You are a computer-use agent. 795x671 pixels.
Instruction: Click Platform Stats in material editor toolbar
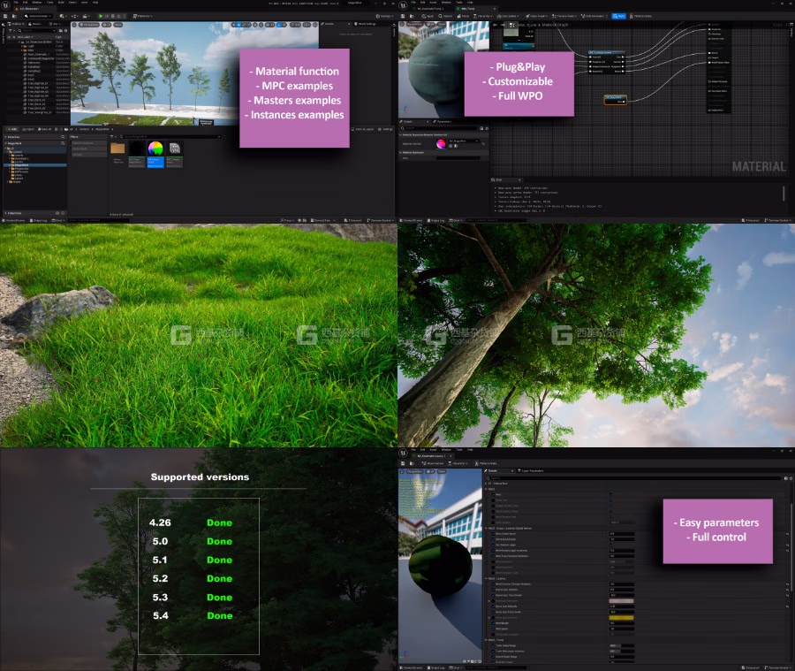point(641,16)
